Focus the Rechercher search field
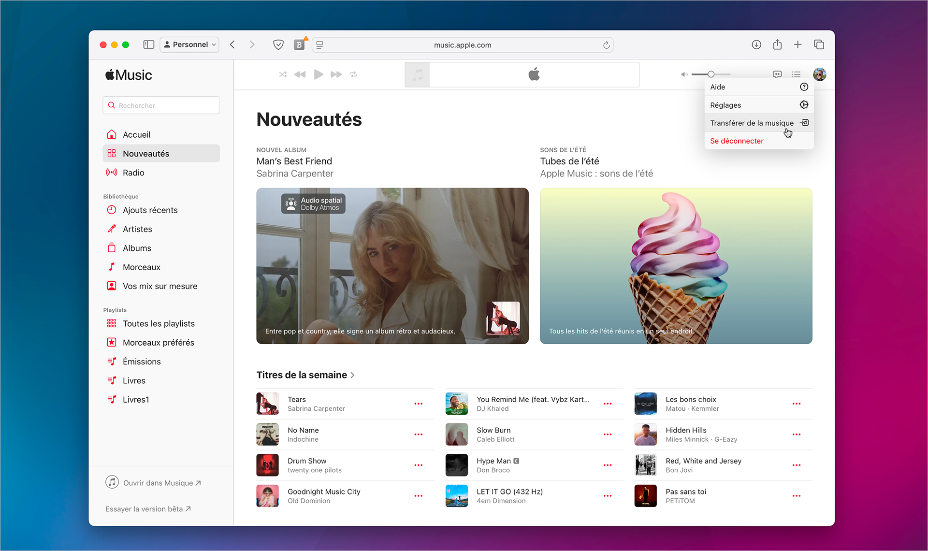 (161, 105)
